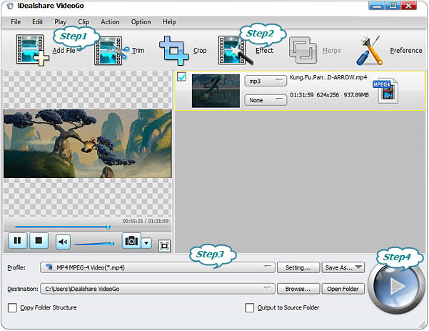
Task: Click the file name Kung.Fu.Pan...D-ARROW.mp4
Action: click(x=328, y=77)
